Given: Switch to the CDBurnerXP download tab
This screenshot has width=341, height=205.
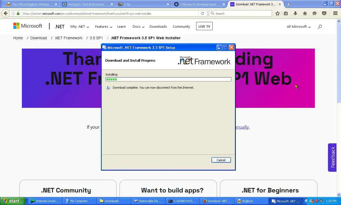Looking at the screenshot, I should (199, 4).
